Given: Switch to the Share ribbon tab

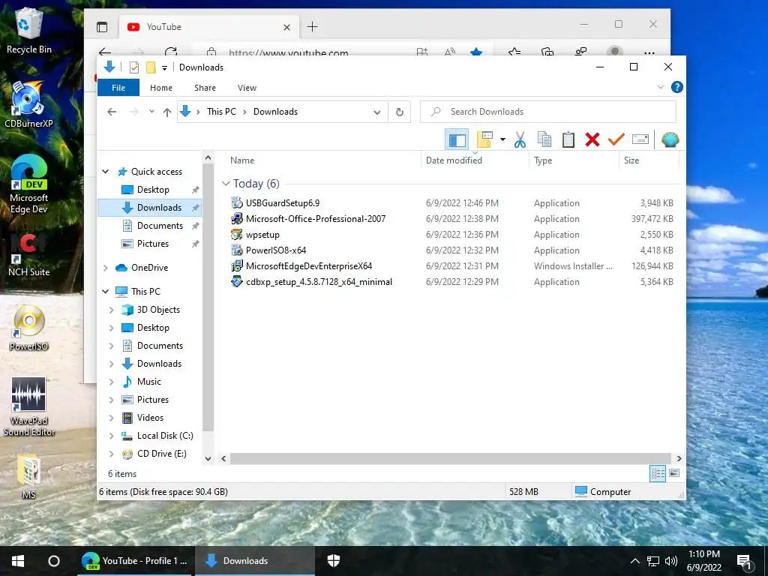Looking at the screenshot, I should 205,88.
